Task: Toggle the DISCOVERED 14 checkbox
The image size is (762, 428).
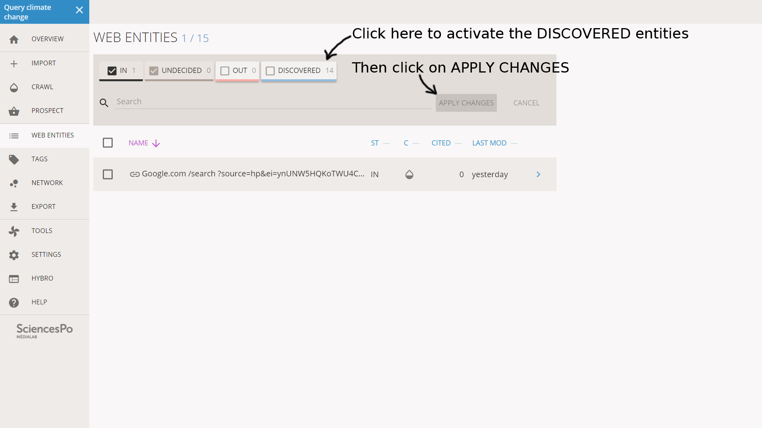Action: pyautogui.click(x=270, y=71)
